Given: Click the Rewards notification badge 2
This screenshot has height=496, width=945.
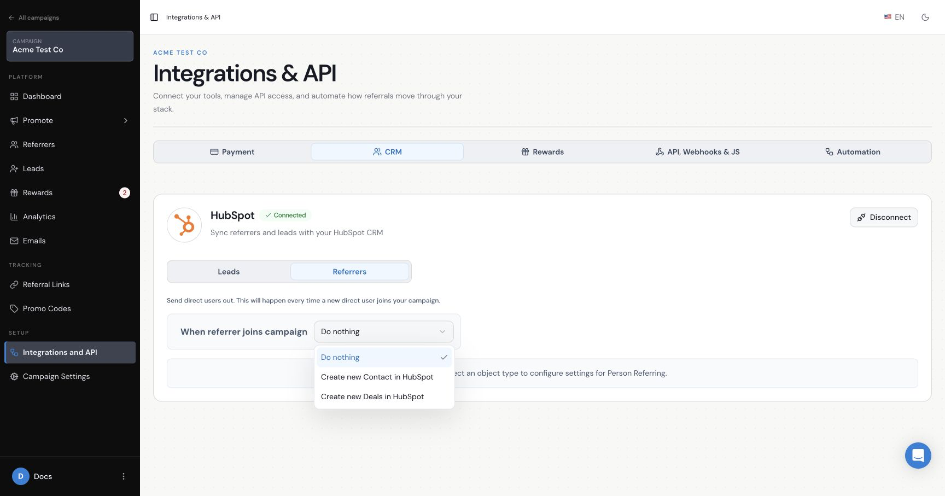Looking at the screenshot, I should pyautogui.click(x=125, y=192).
